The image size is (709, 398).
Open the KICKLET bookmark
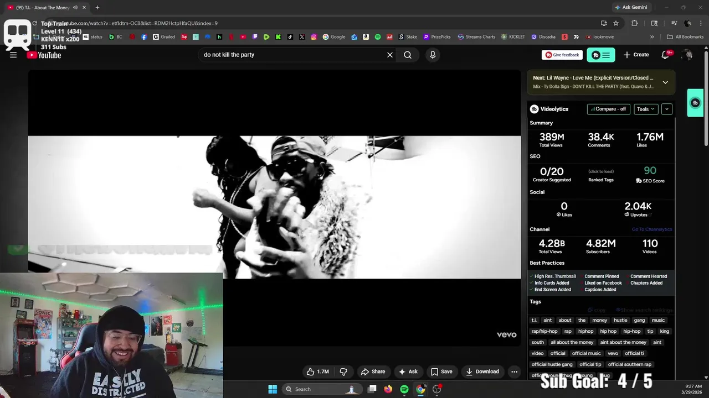[x=513, y=37]
